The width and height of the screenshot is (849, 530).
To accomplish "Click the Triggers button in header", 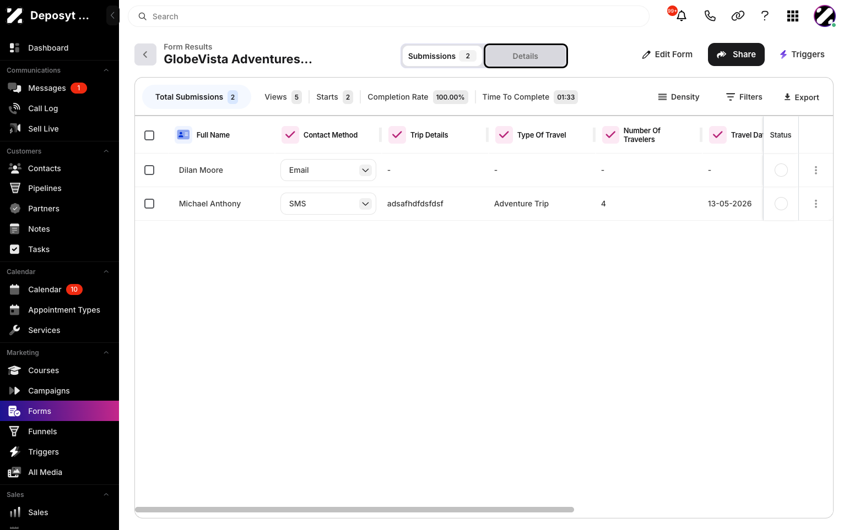I will pos(802,54).
